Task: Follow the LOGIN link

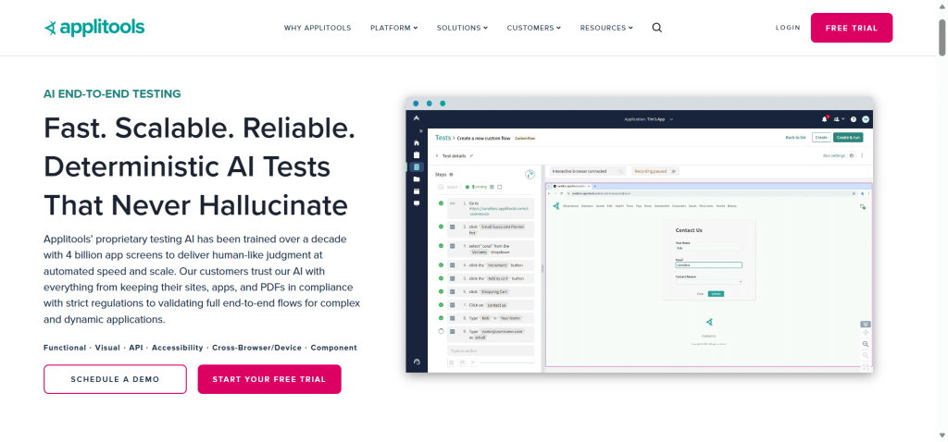Action: 788,28
